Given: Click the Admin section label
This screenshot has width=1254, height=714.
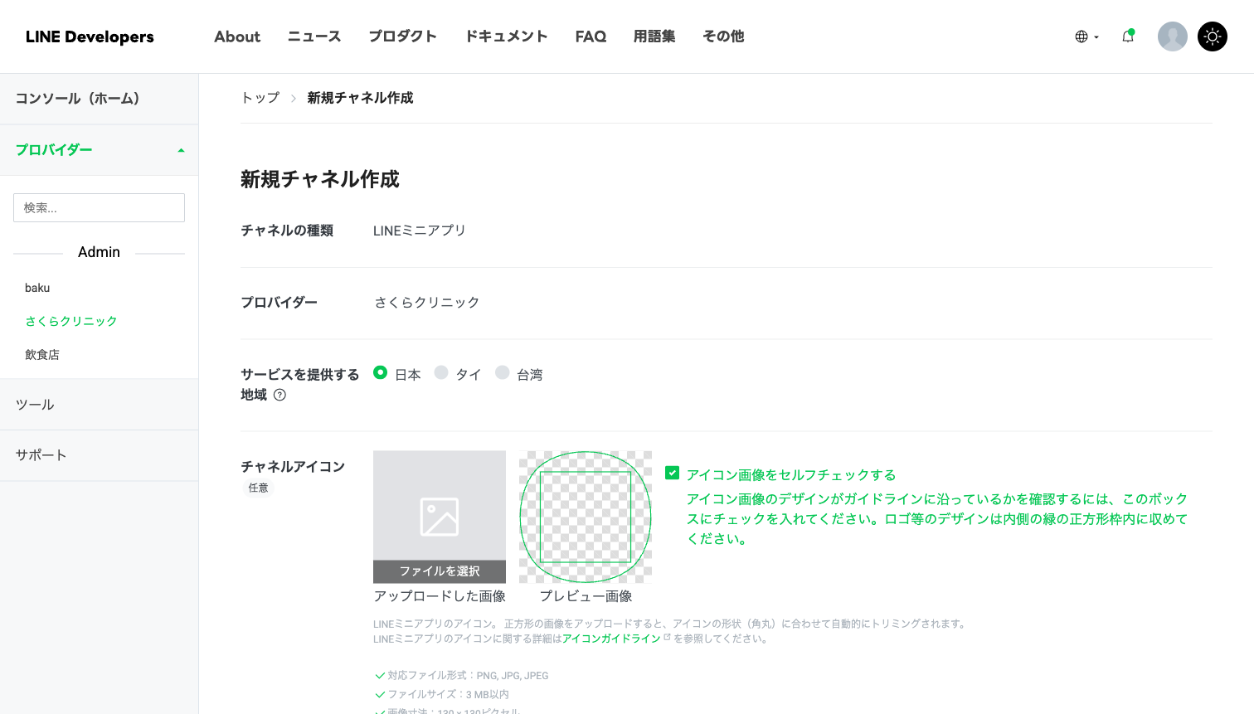Looking at the screenshot, I should (x=99, y=252).
